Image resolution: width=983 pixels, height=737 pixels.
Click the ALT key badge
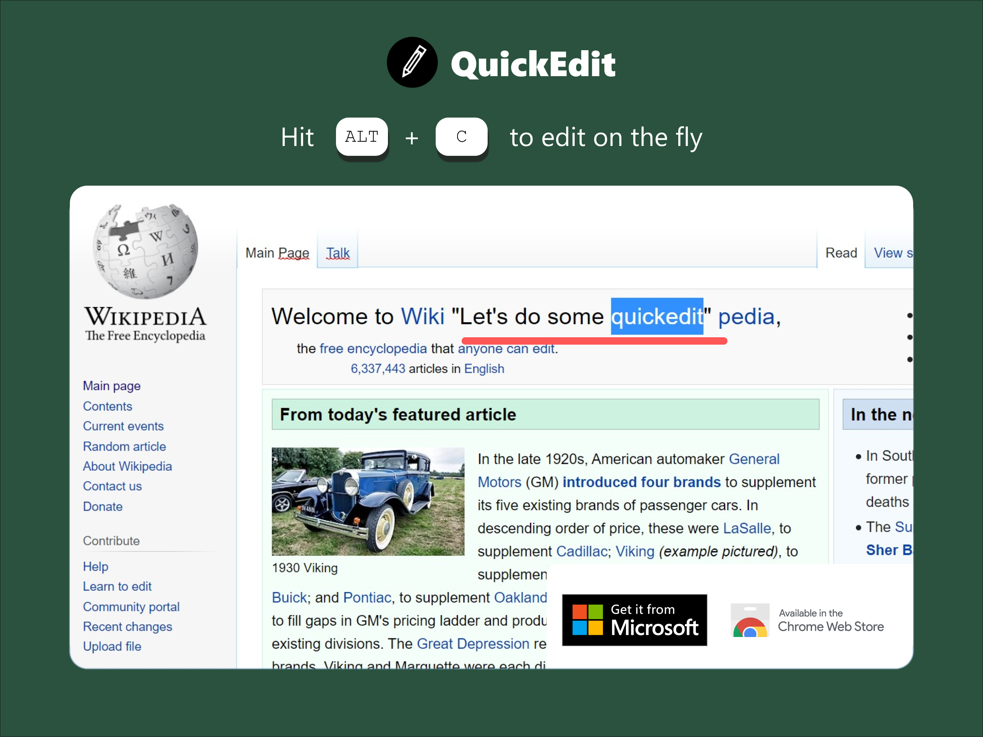pyautogui.click(x=362, y=137)
